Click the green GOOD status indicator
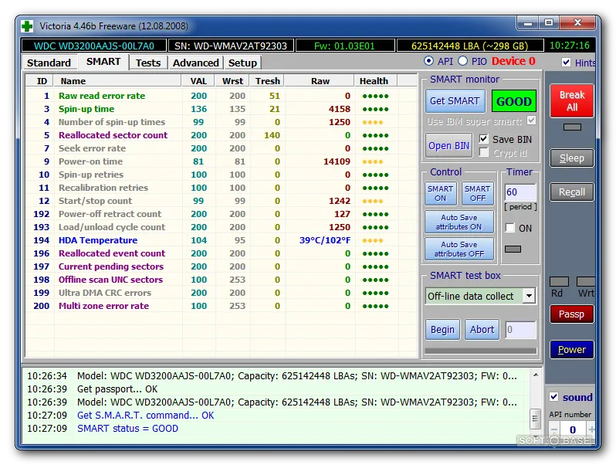616x465 pixels. 514,101
